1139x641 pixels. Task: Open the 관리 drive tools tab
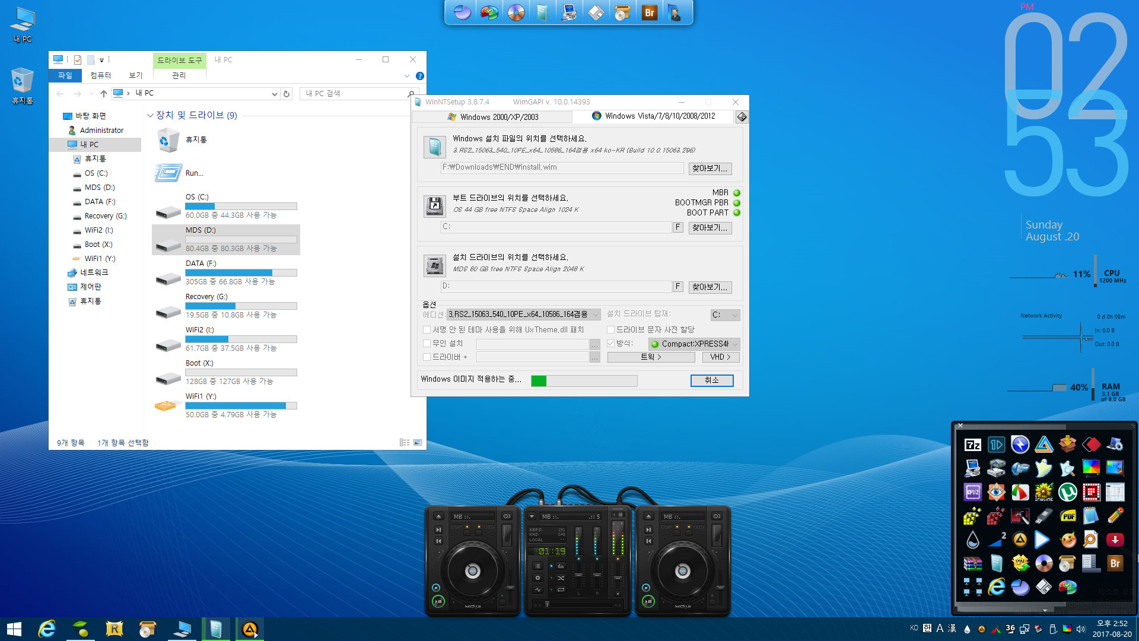(179, 75)
